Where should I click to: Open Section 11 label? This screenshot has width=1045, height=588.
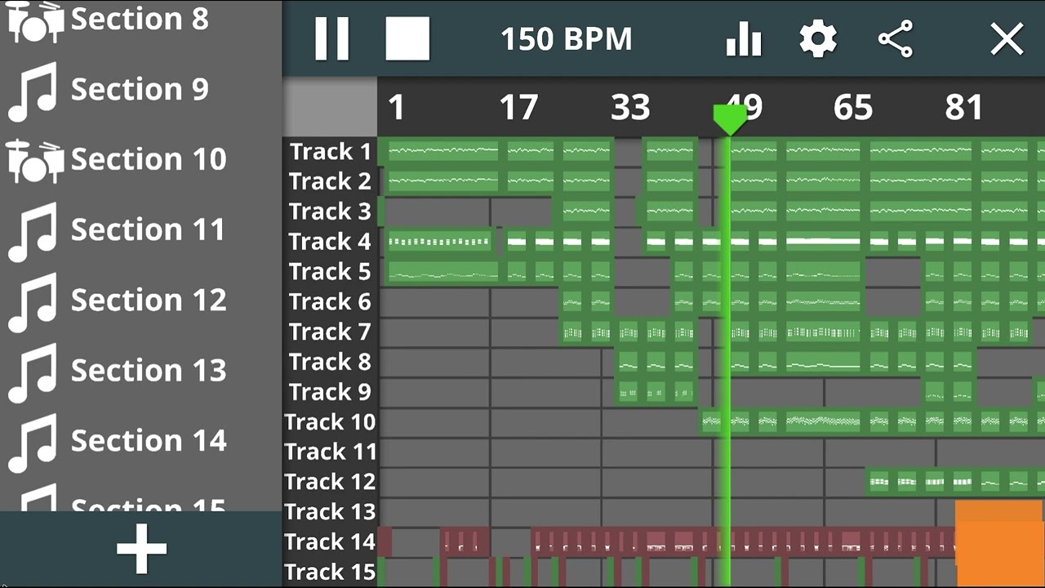click(148, 229)
